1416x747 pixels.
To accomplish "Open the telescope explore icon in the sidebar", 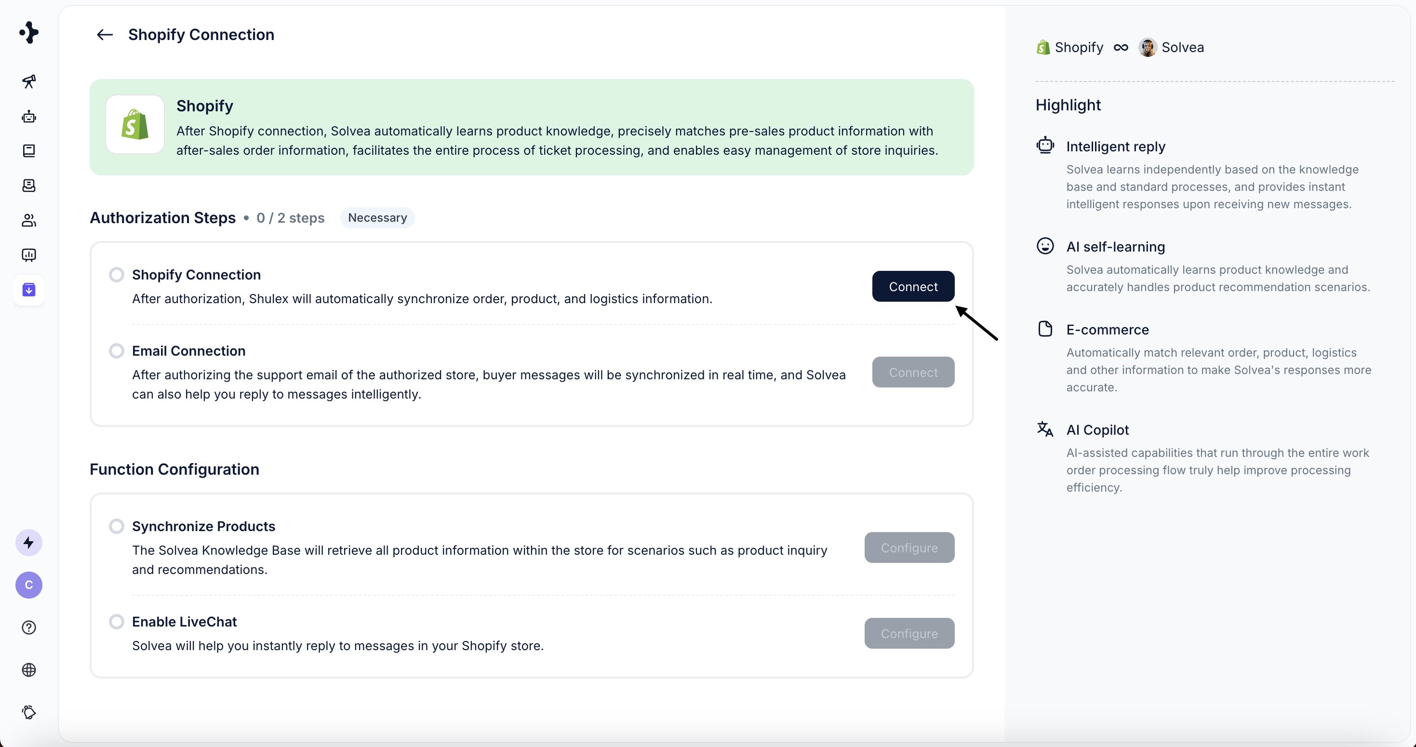I will pyautogui.click(x=28, y=81).
